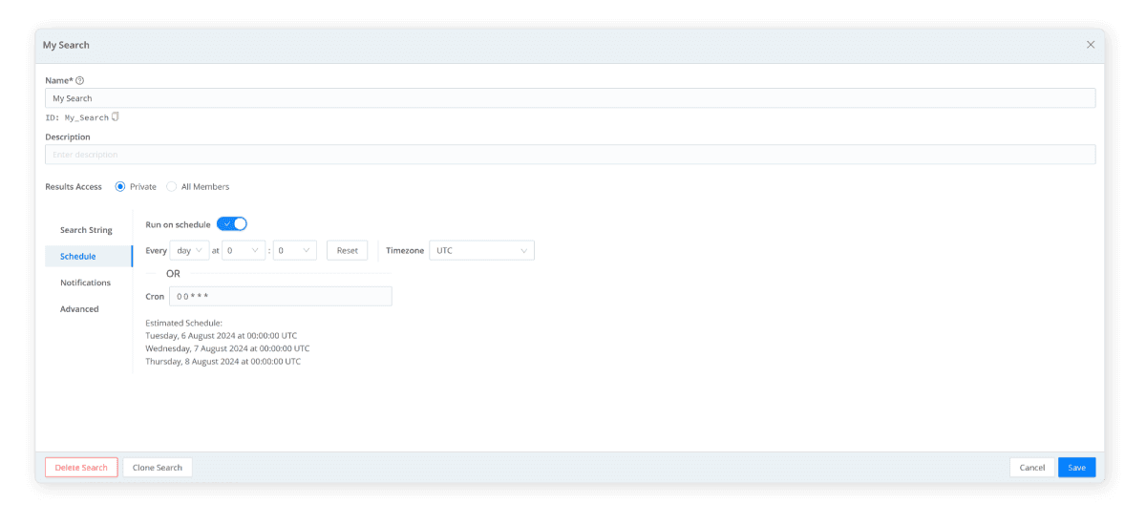The height and width of the screenshot is (525, 1146).
Task: Click the Clone Search button
Action: click(158, 468)
